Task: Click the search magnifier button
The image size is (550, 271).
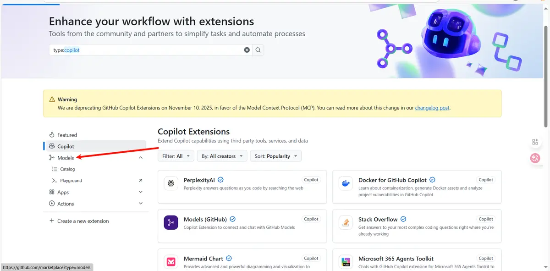Action: click(258, 50)
